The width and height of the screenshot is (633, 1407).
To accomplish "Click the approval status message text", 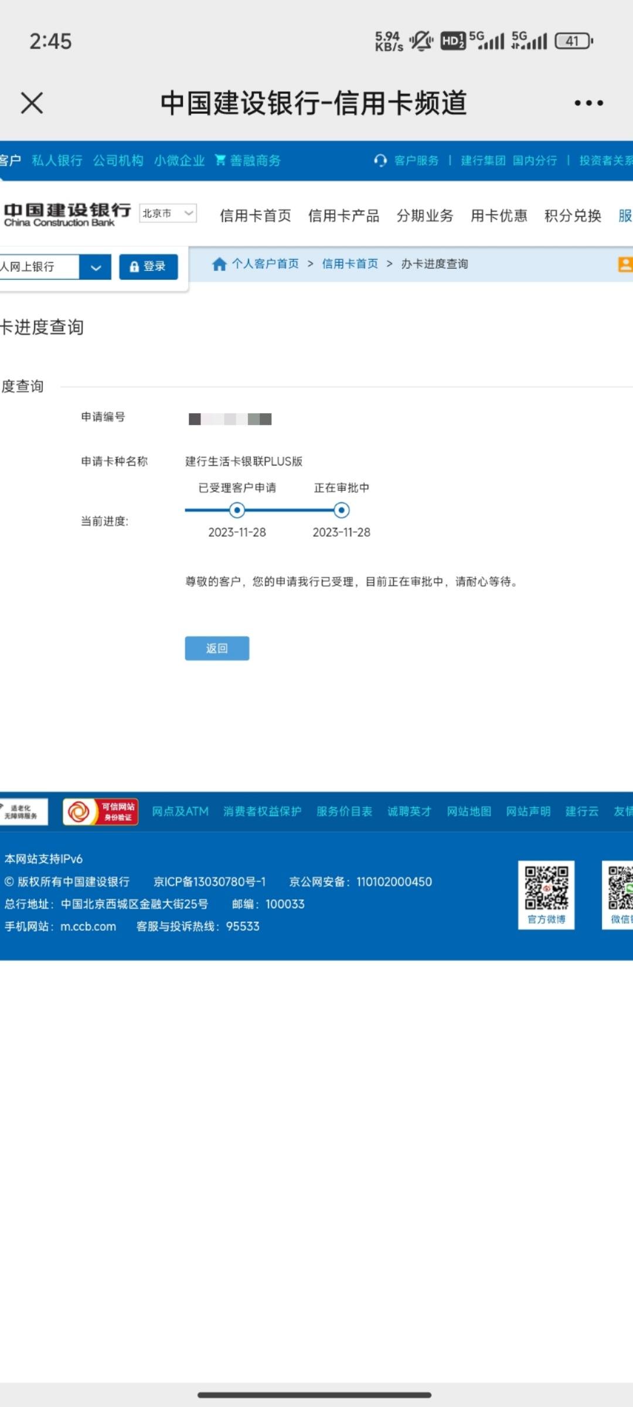I will pyautogui.click(x=352, y=582).
